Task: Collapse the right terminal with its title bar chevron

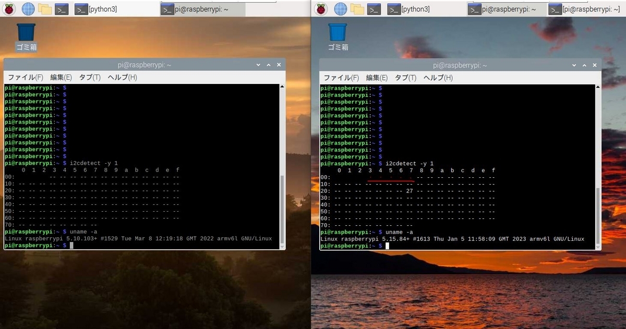Action: point(574,65)
